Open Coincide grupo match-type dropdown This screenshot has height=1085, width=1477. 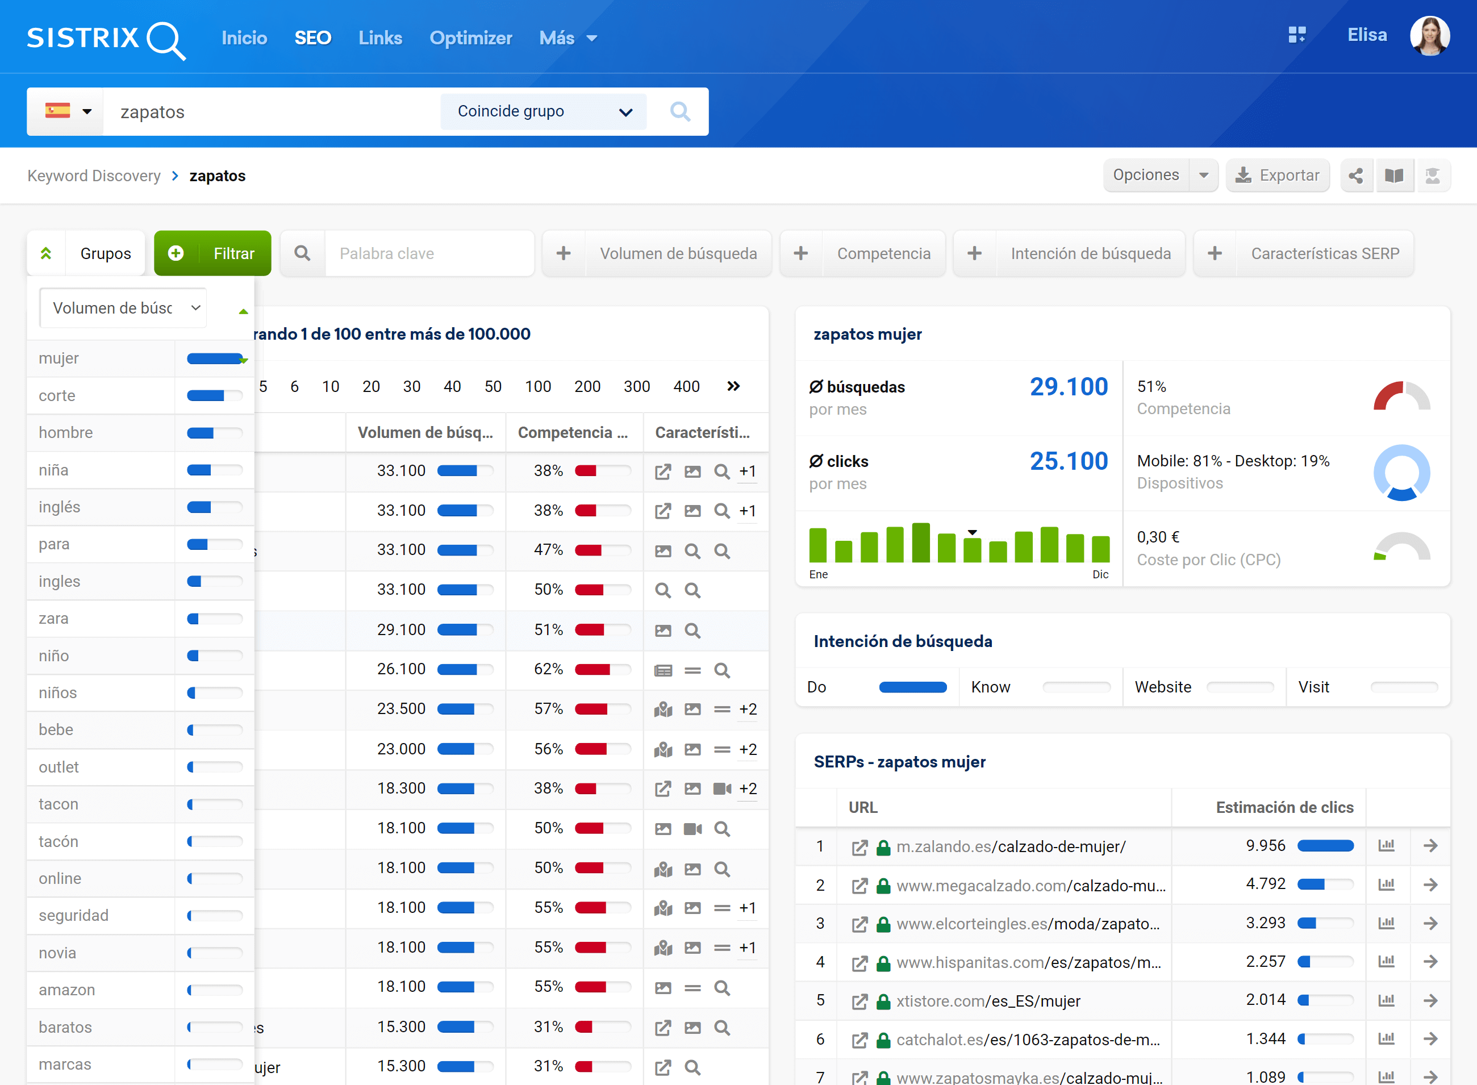[544, 112]
